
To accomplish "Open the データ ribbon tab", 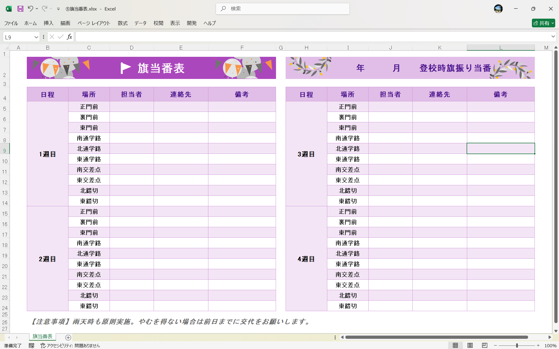I will click(140, 23).
